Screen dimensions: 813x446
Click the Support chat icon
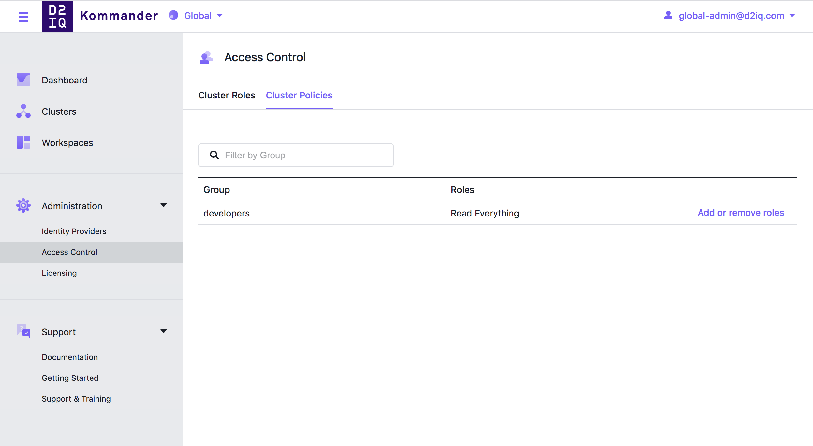(x=23, y=331)
